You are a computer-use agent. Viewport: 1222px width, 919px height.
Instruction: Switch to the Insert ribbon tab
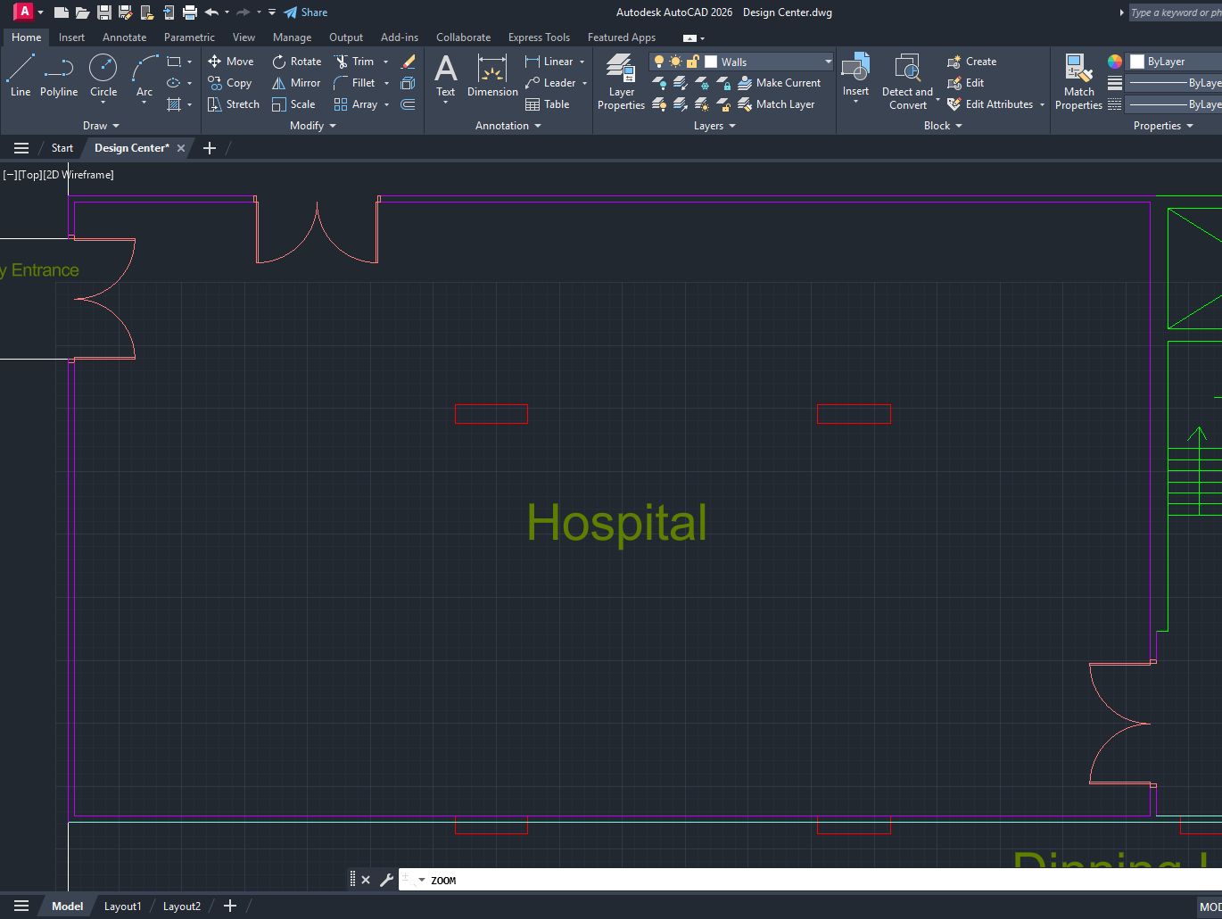71,37
